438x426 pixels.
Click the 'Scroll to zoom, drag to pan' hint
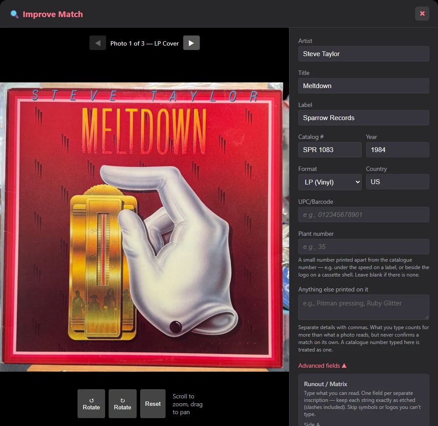click(187, 404)
